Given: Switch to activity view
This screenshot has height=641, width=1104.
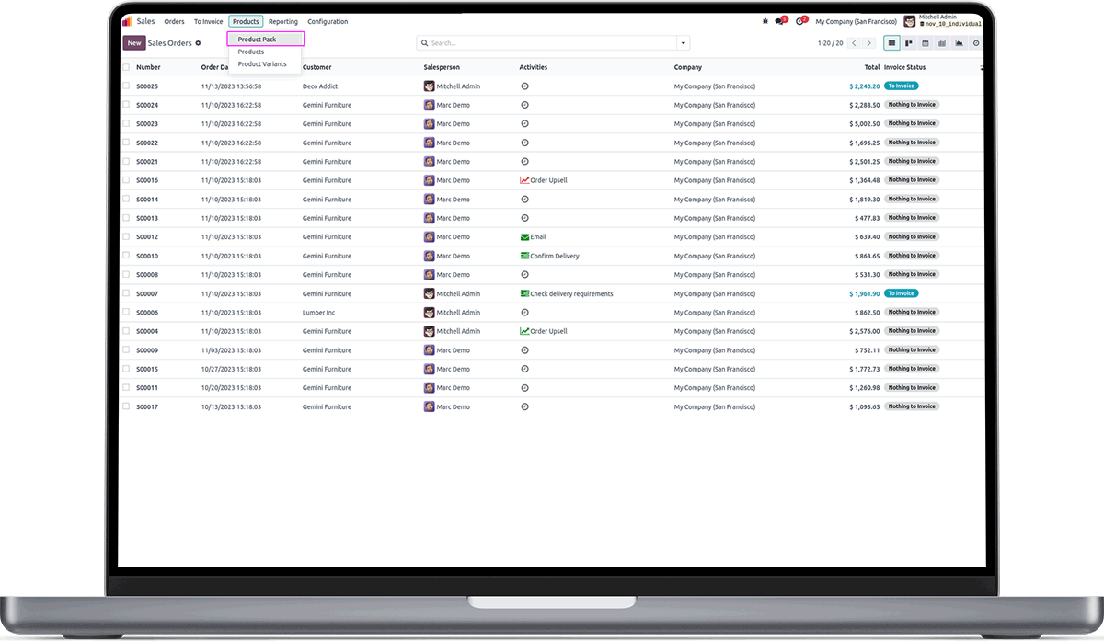Looking at the screenshot, I should (976, 43).
